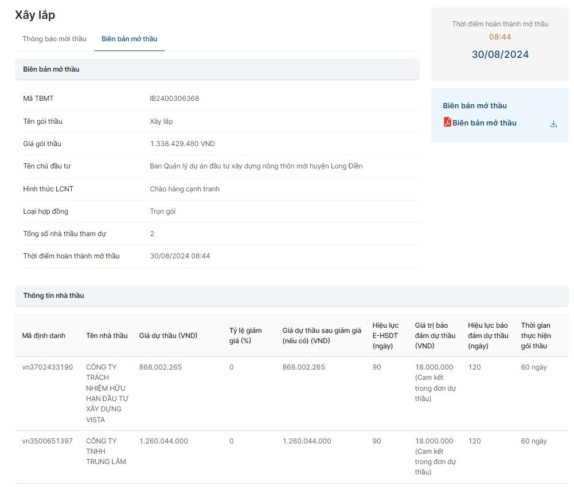This screenshot has height=487, width=574.
Task: Open the Biên bản mở thầu PDF link
Action: pyautogui.click(x=484, y=123)
